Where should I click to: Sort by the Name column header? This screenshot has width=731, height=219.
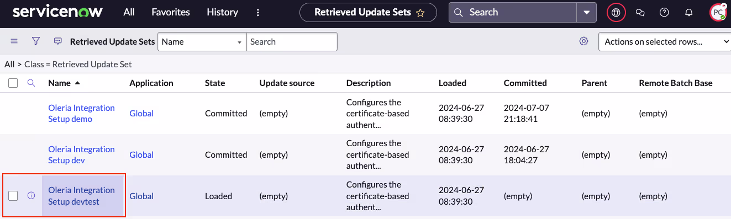pyautogui.click(x=60, y=83)
